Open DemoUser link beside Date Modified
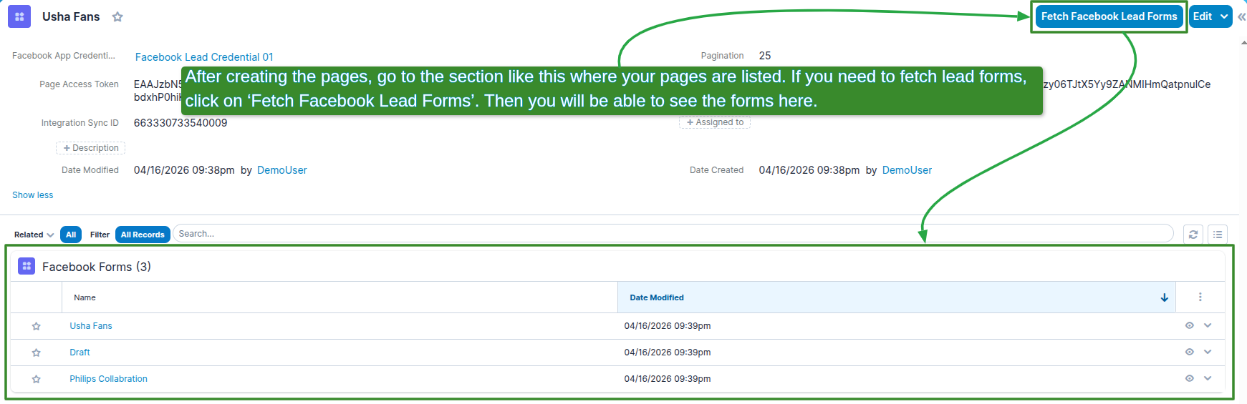 coord(282,170)
